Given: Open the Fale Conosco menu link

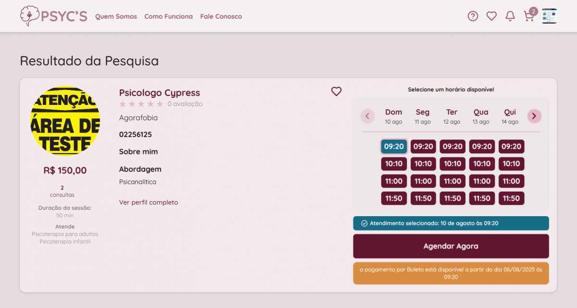Looking at the screenshot, I should (x=221, y=16).
